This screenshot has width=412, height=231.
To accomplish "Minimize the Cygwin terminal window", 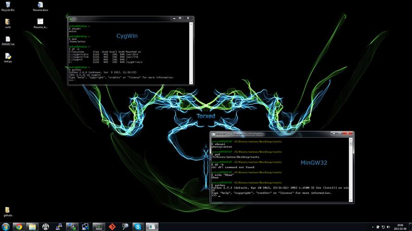I will point(174,18).
